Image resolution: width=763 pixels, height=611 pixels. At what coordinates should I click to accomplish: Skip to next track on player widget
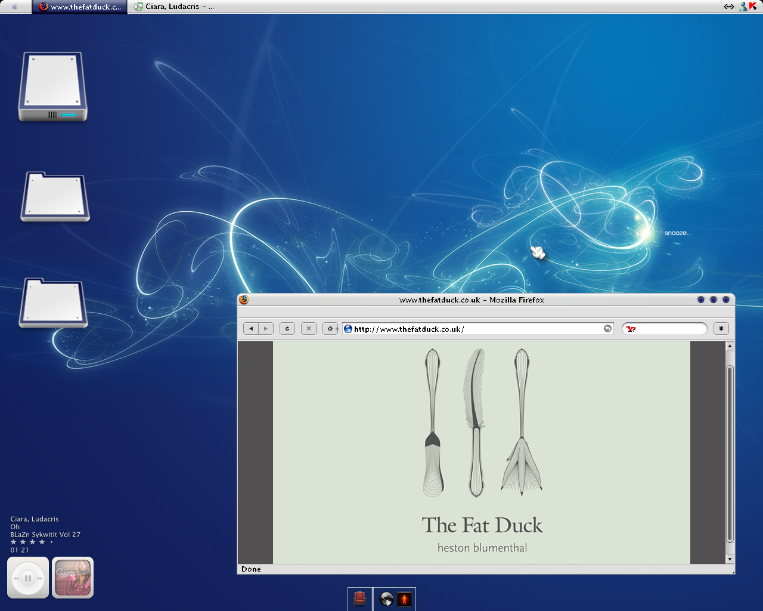point(40,578)
